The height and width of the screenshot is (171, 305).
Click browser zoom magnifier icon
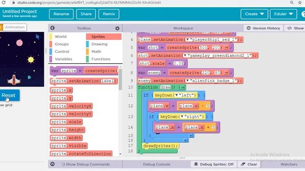[x=292, y=2]
